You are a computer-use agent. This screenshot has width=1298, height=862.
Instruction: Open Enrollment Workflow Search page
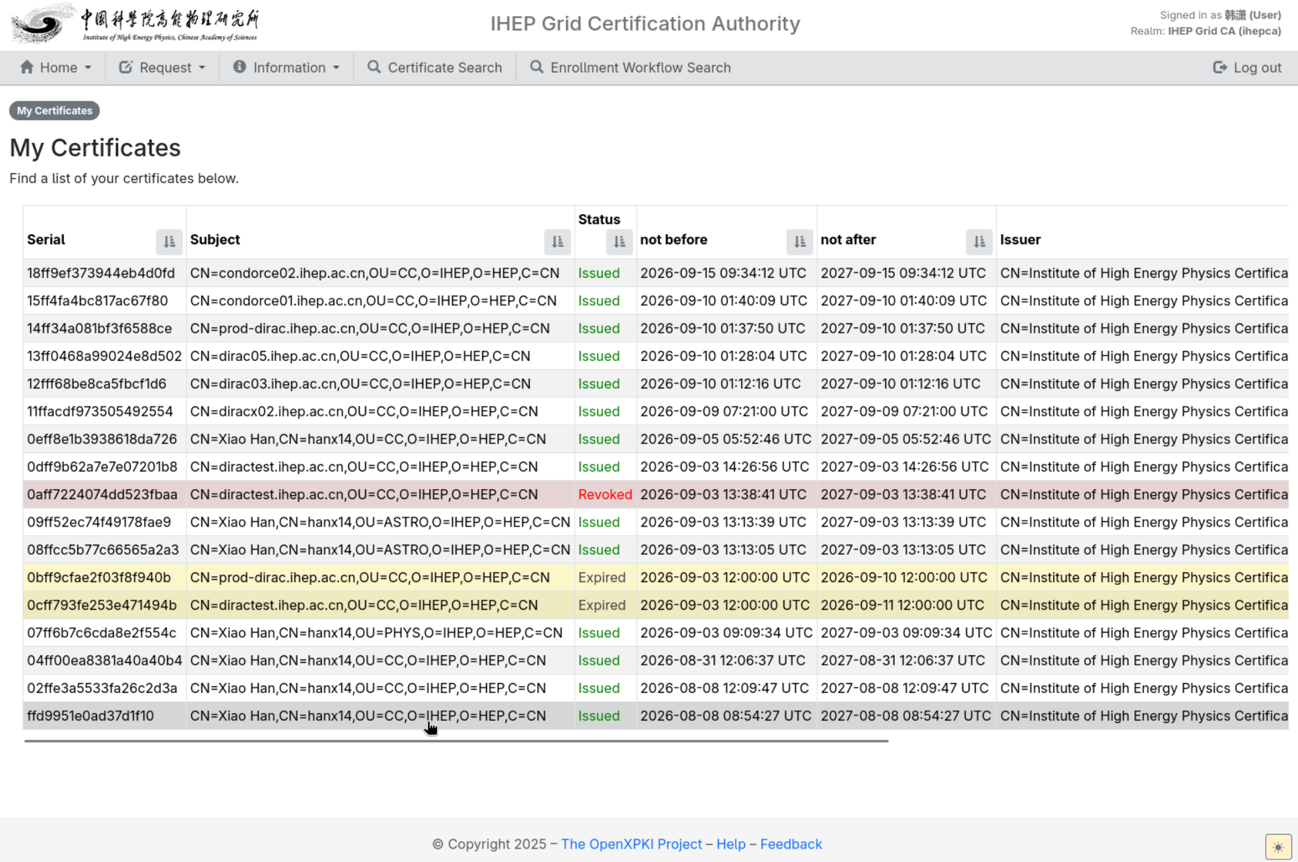(631, 68)
